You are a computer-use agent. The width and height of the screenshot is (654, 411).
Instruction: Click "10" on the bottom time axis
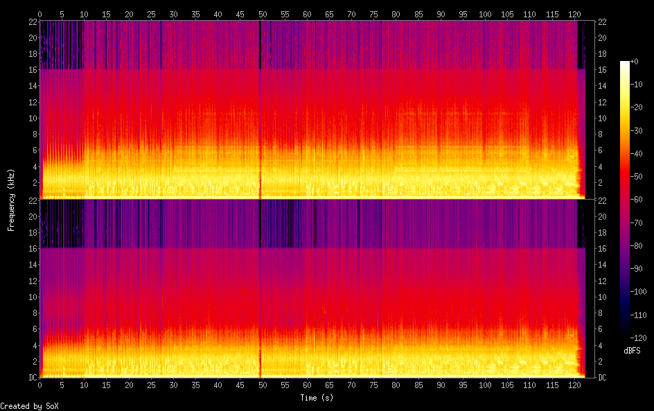click(x=85, y=385)
